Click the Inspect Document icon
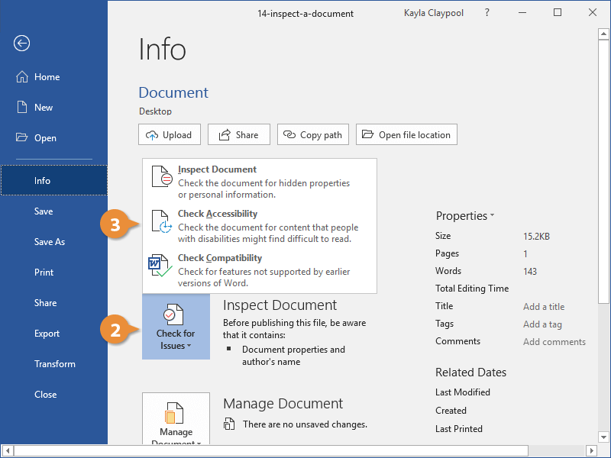 point(162,176)
